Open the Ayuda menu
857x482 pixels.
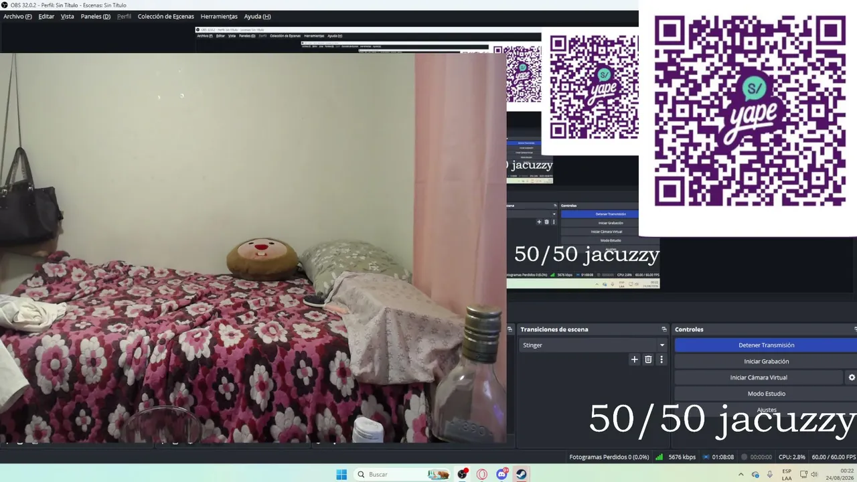click(258, 16)
